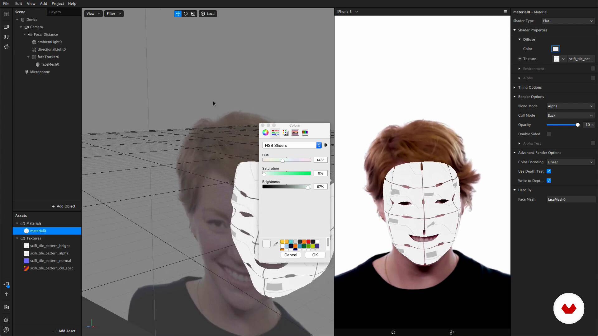Pause playback in left sidebar
The width and height of the screenshot is (598, 336).
tap(6, 37)
